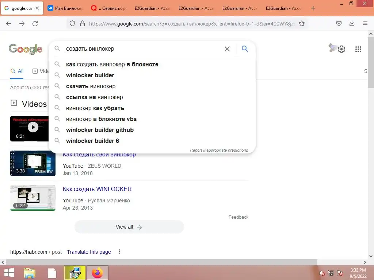The width and height of the screenshot is (374, 280).
Task: Click Feedback link under videos
Action: point(238,217)
